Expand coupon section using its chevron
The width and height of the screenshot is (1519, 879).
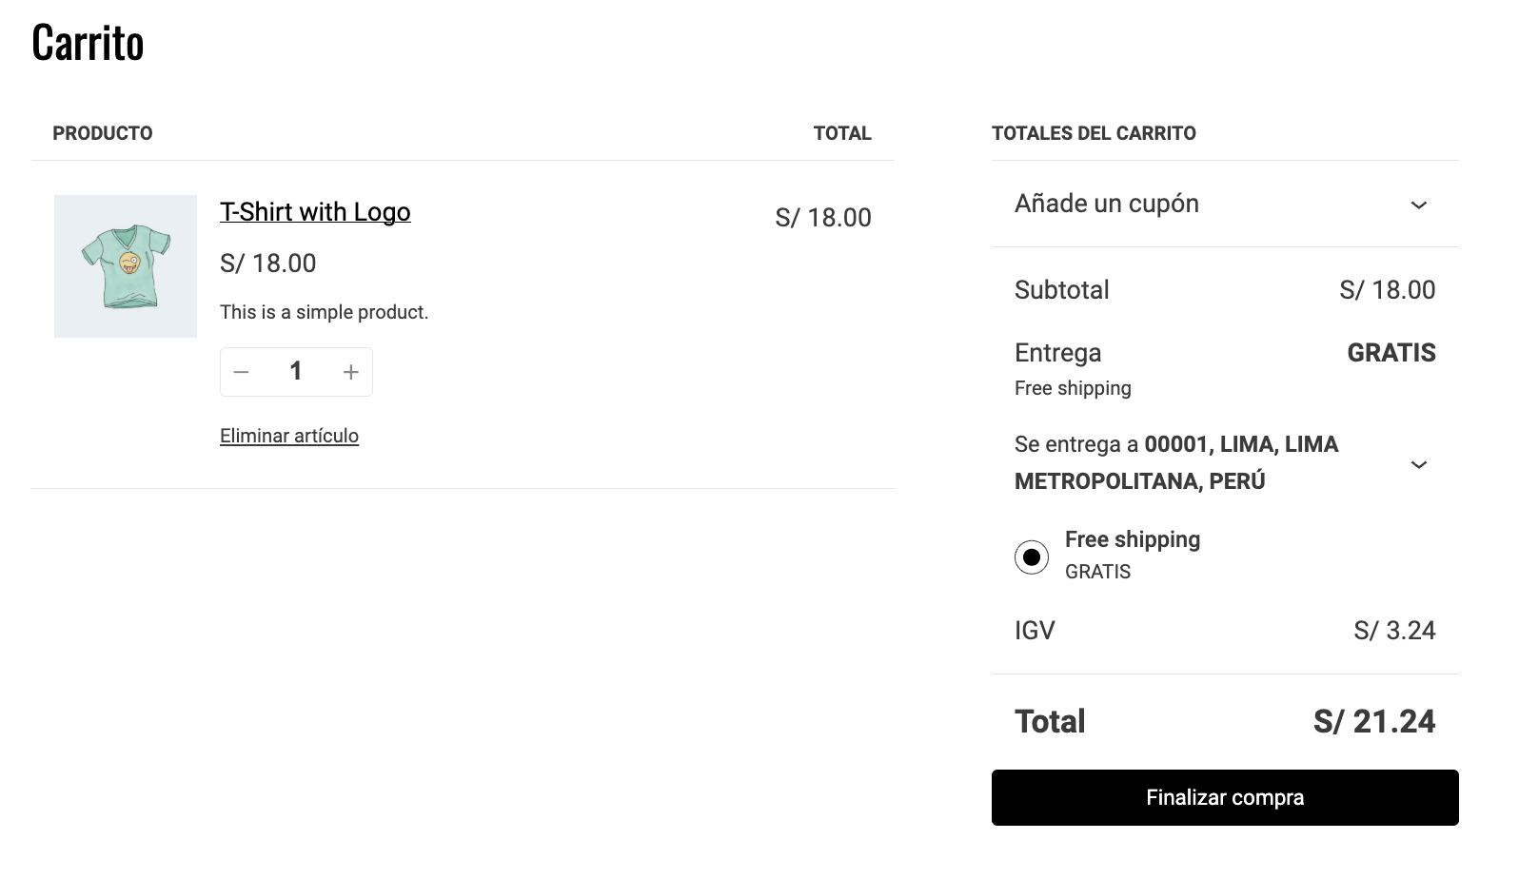[1418, 205]
